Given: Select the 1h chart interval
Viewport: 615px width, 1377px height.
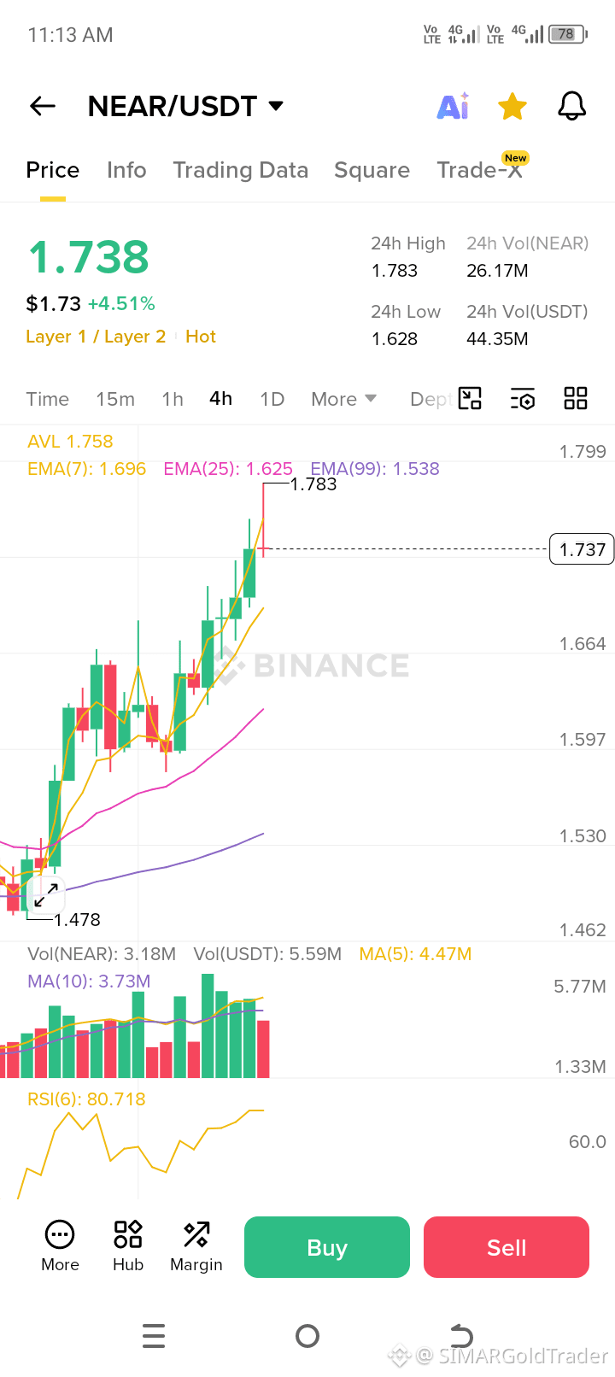Looking at the screenshot, I should [173, 399].
